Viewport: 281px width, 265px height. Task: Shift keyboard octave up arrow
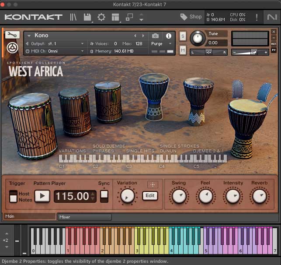coord(7,233)
